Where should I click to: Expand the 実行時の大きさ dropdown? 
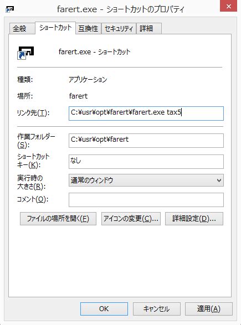(146, 180)
